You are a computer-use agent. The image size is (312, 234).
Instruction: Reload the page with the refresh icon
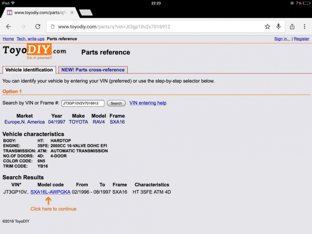38,27
